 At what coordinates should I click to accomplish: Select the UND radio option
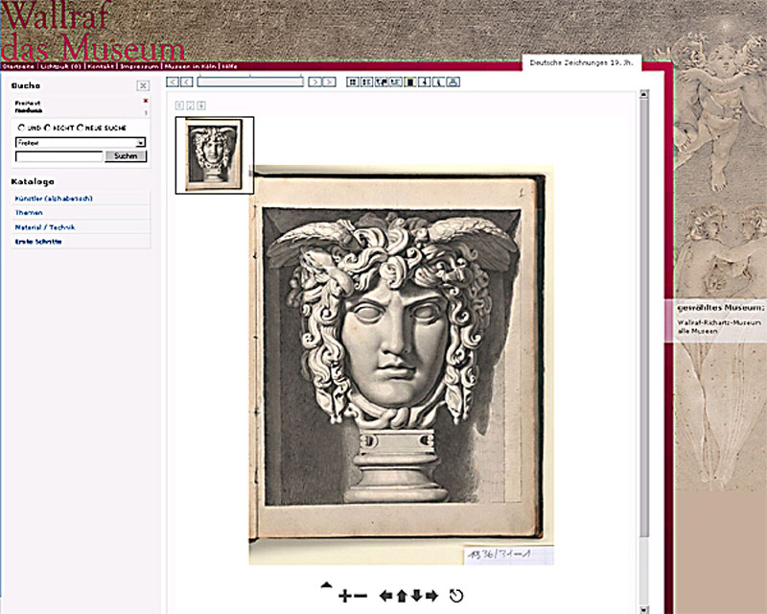(x=21, y=128)
